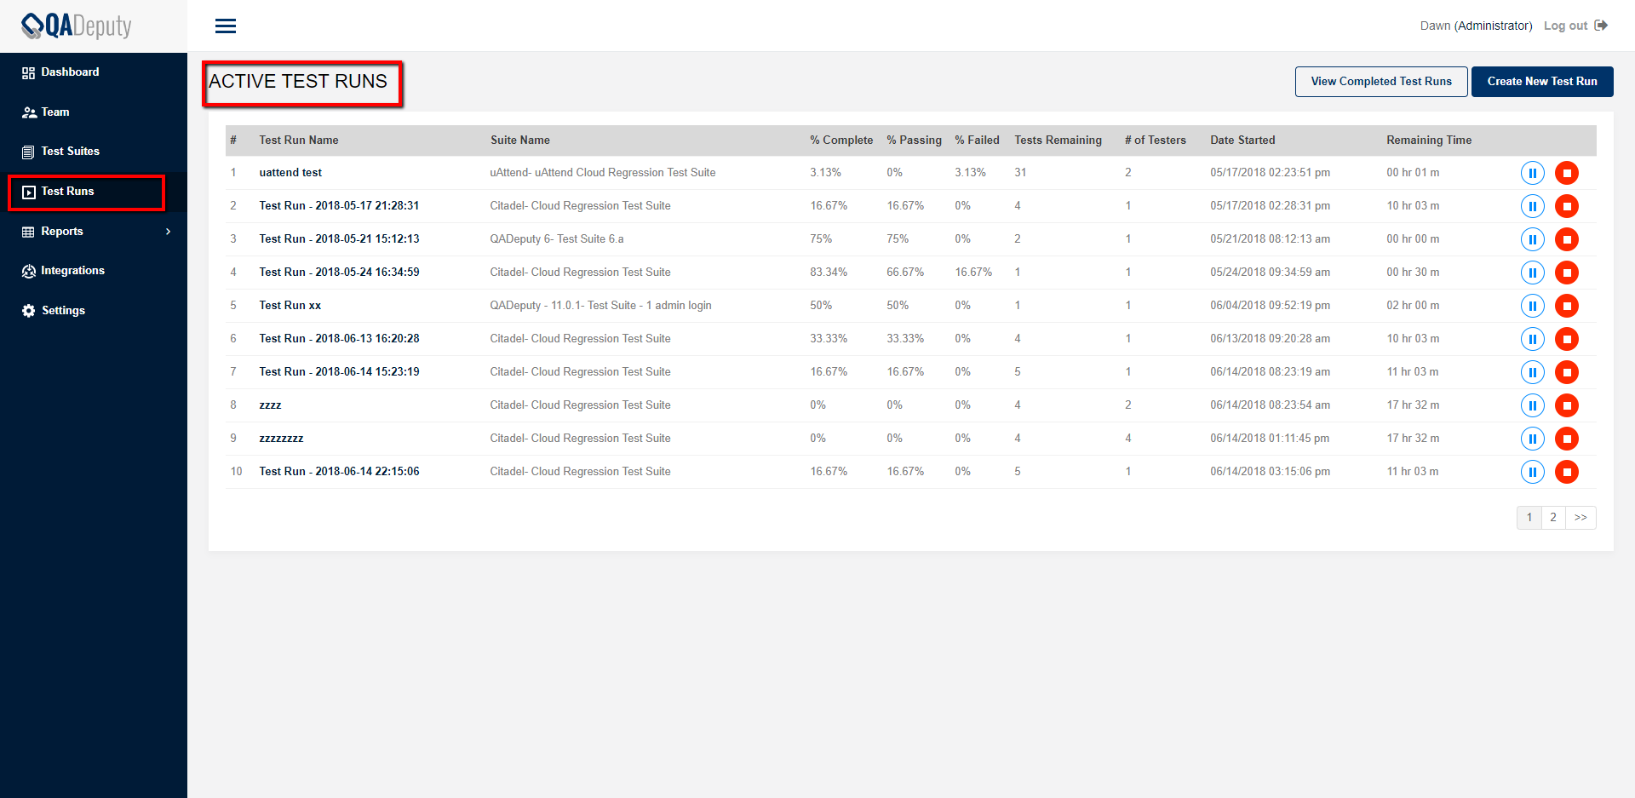
Task: Open the zzzz test run name
Action: click(x=270, y=405)
